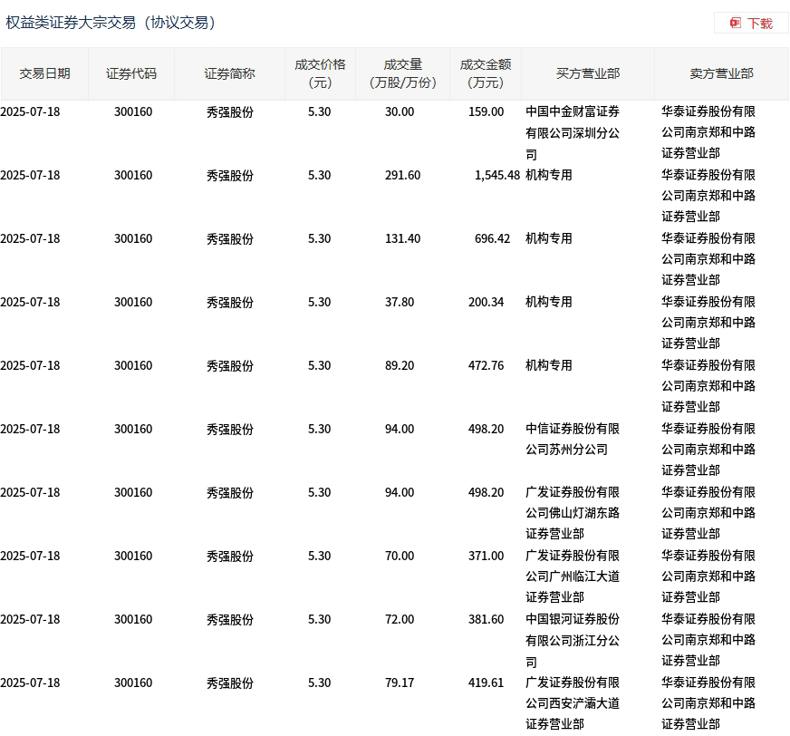This screenshot has height=736, width=790.
Task: Click seller 华泰证券 in the 419.61 row
Action: click(x=708, y=703)
